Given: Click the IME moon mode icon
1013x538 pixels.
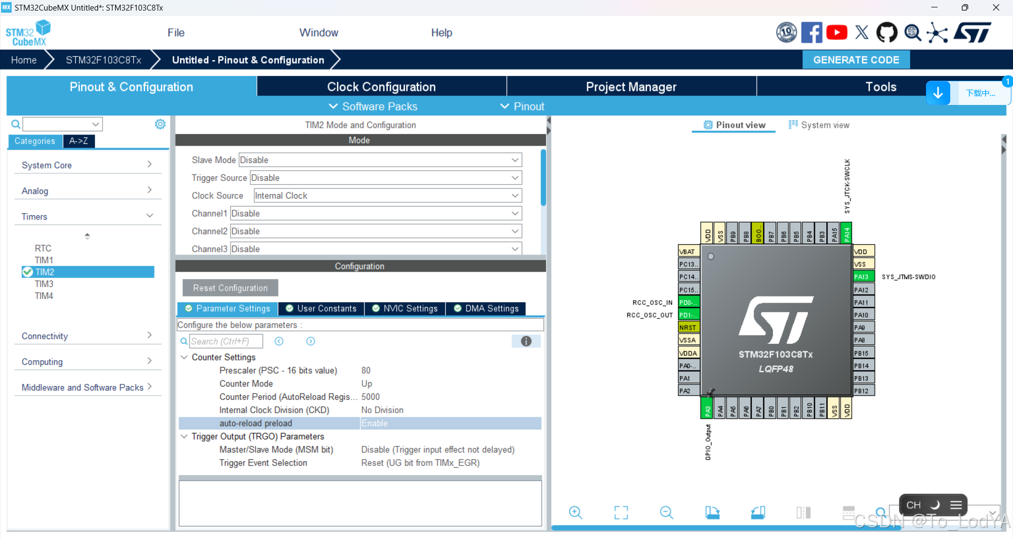Looking at the screenshot, I should [x=935, y=505].
